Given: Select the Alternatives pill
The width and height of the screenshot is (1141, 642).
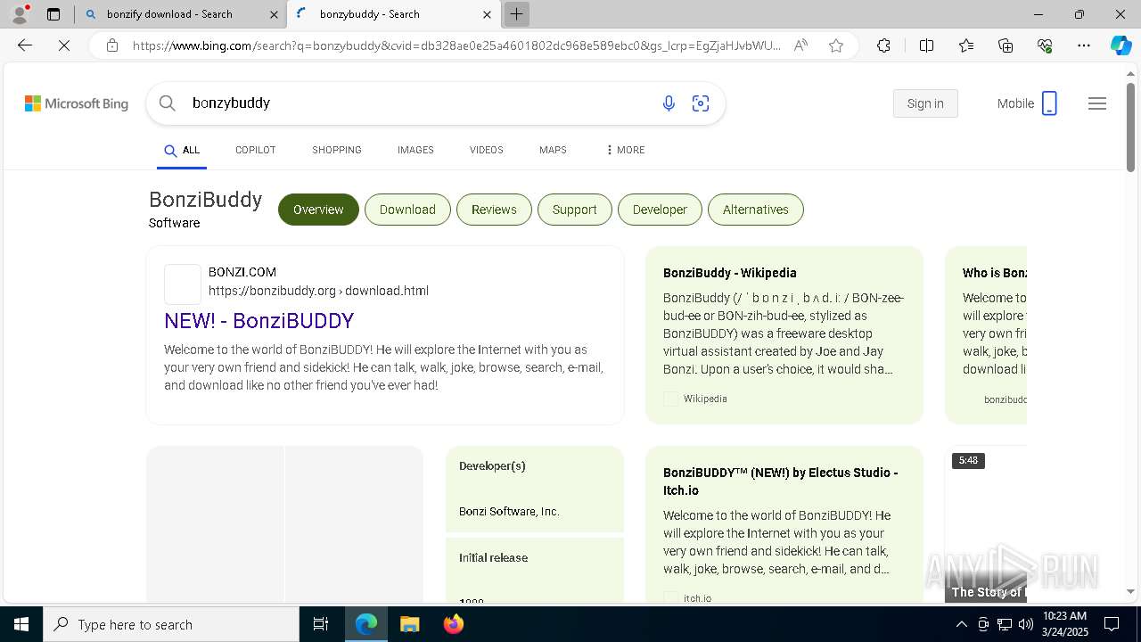Looking at the screenshot, I should (755, 210).
